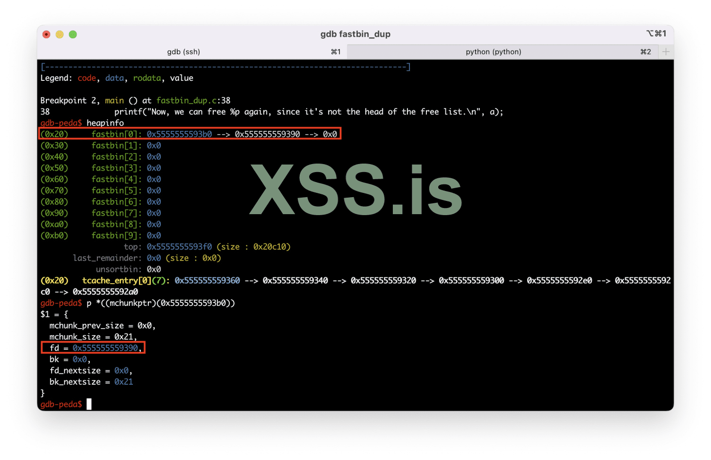Image resolution: width=711 pixels, height=460 pixels.
Task: Click tcache address 0x555555559360
Action: click(208, 281)
